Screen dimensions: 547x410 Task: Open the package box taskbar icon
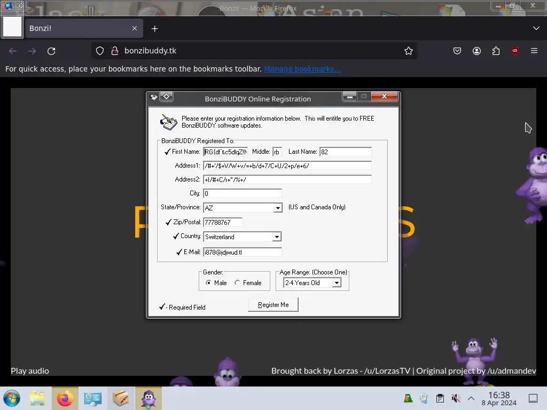pyautogui.click(x=121, y=398)
